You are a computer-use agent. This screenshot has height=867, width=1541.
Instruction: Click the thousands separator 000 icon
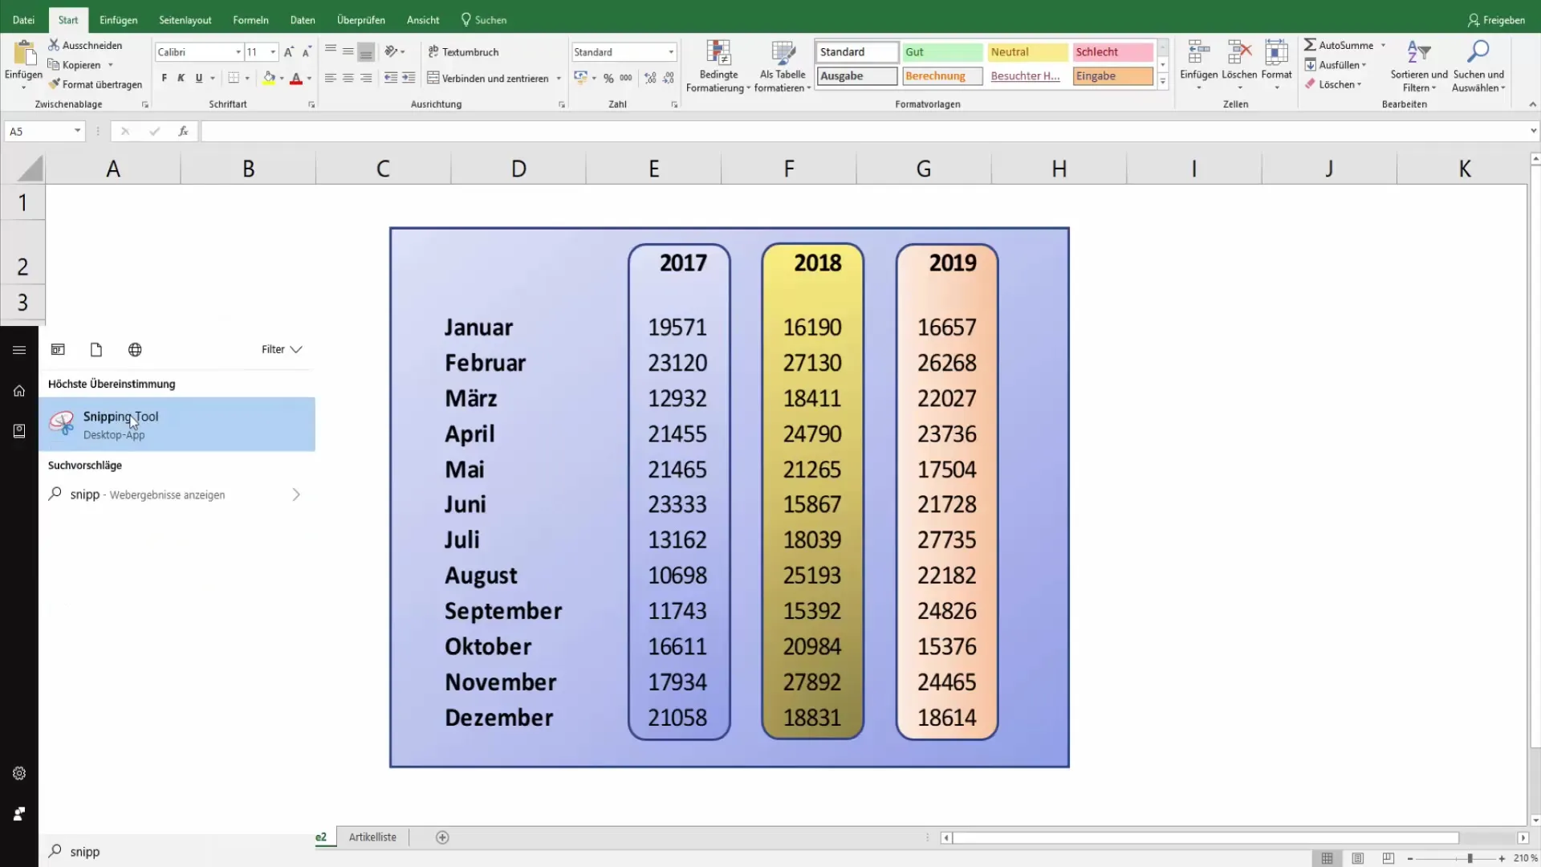(x=626, y=78)
